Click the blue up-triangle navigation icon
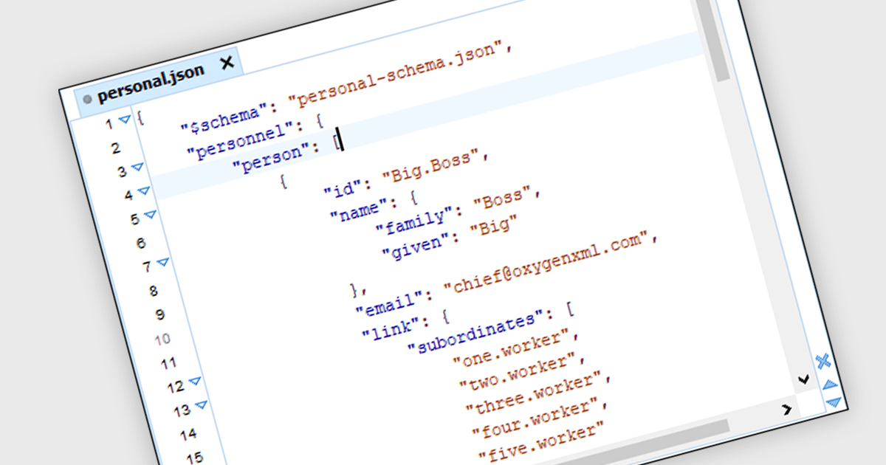The width and height of the screenshot is (886, 465). point(829,385)
